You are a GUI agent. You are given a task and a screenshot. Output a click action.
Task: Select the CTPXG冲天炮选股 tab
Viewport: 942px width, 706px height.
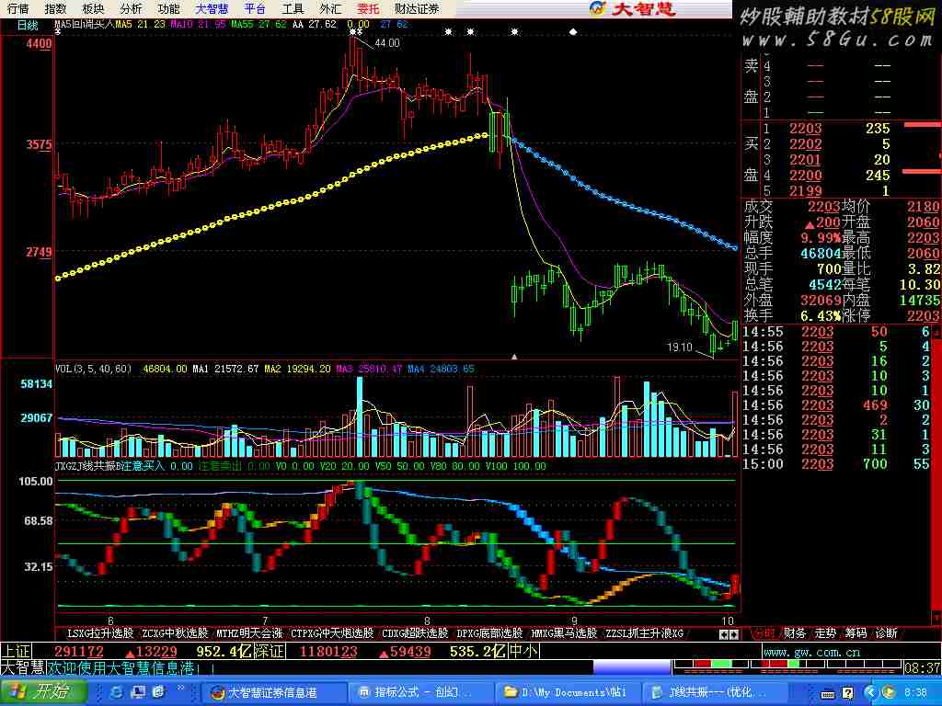coord(332,632)
